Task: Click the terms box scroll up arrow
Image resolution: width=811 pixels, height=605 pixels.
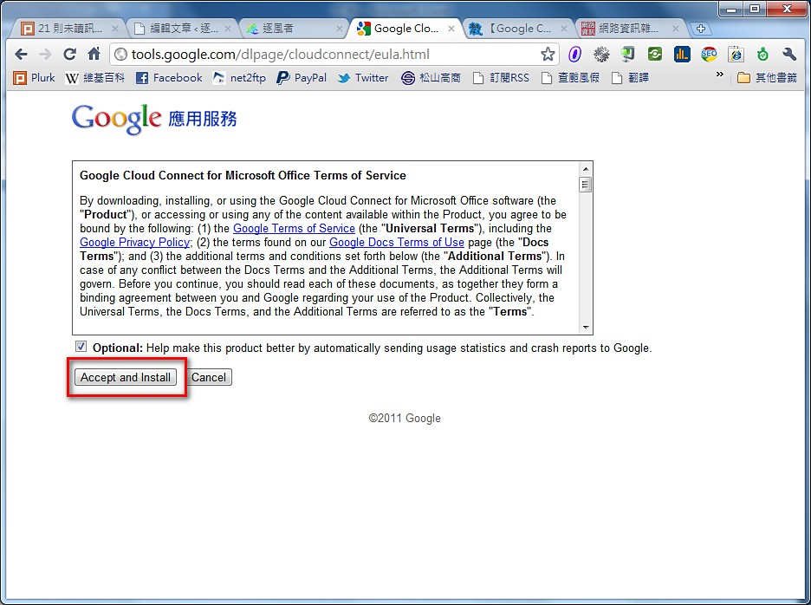Action: tap(586, 169)
